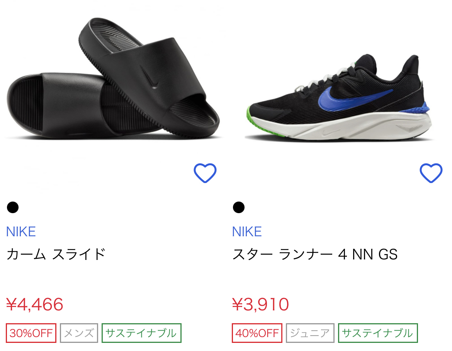Open the スター ランナー 4 NN GS title
The width and height of the screenshot is (452, 351).
315,254
